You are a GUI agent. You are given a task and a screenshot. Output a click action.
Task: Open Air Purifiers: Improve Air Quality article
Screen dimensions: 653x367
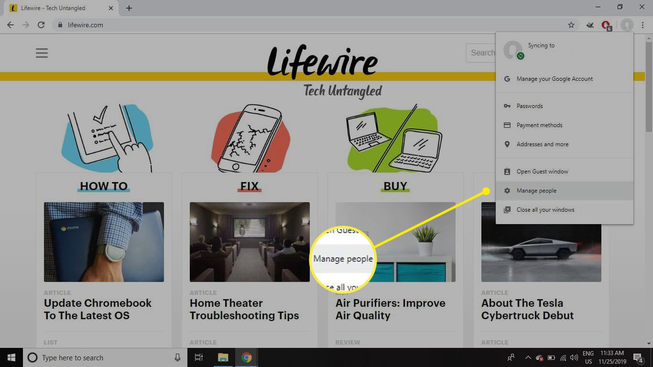(x=391, y=309)
